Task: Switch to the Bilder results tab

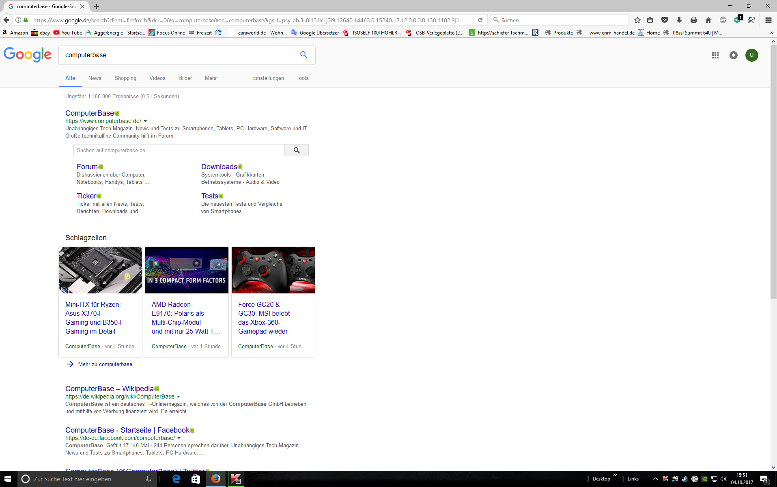Action: [x=185, y=78]
